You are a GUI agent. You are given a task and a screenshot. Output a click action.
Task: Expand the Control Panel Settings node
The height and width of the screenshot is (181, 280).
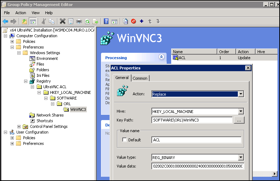click(x=19, y=126)
